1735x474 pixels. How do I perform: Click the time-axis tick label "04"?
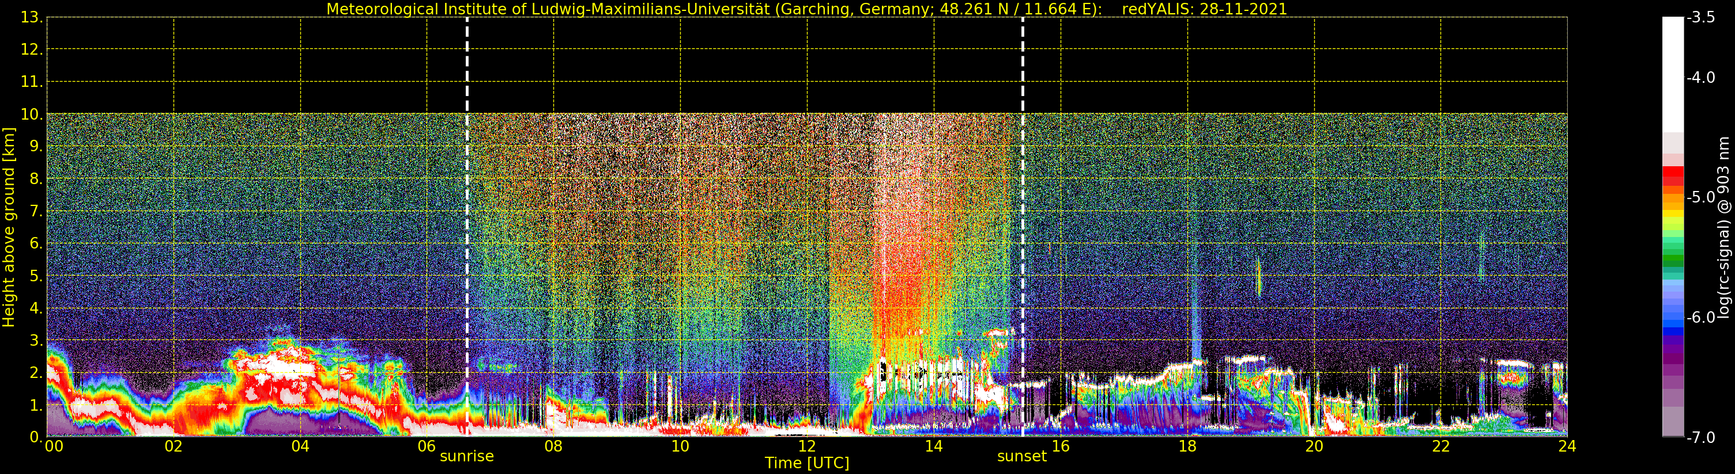[300, 446]
